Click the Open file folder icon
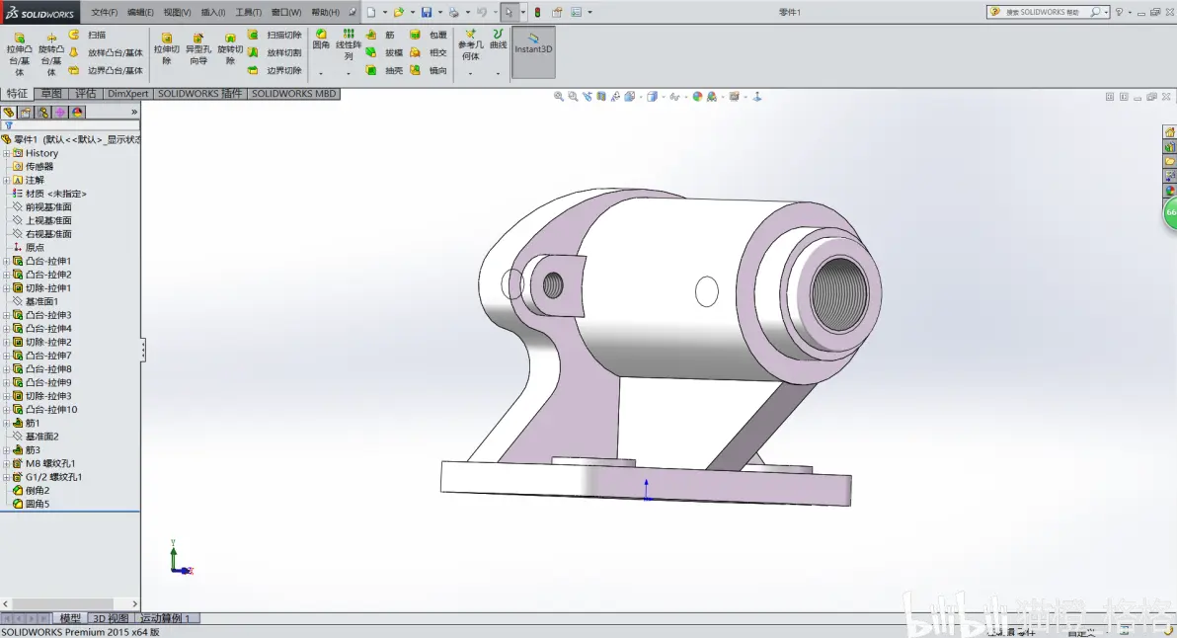1177x638 pixels. point(399,12)
